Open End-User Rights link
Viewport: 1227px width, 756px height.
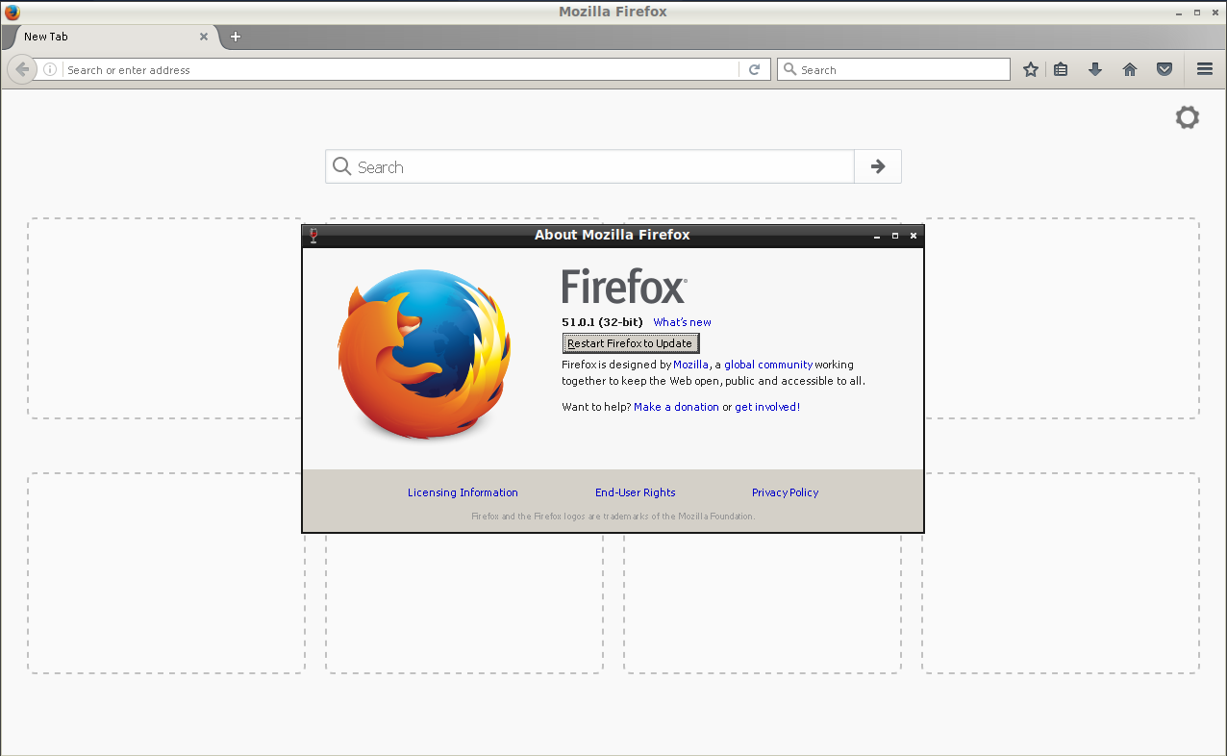coord(636,492)
